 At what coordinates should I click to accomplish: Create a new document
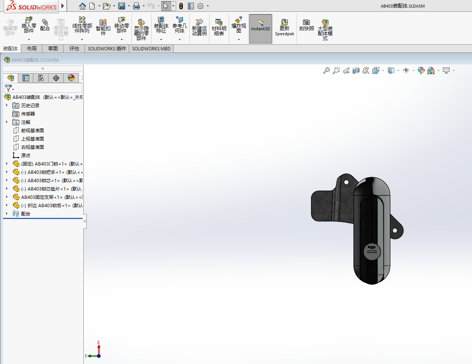point(92,6)
